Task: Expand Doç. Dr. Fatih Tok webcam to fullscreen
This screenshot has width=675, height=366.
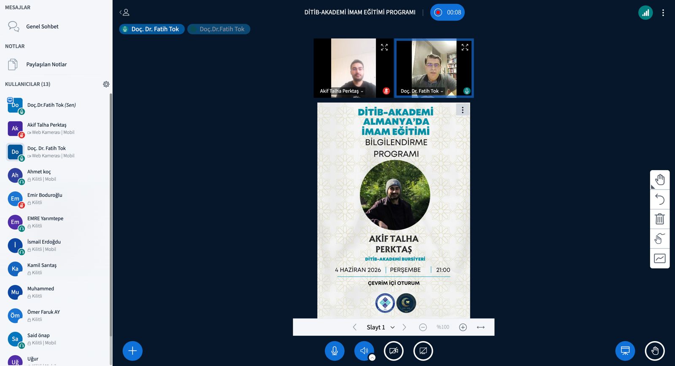Action: click(465, 47)
